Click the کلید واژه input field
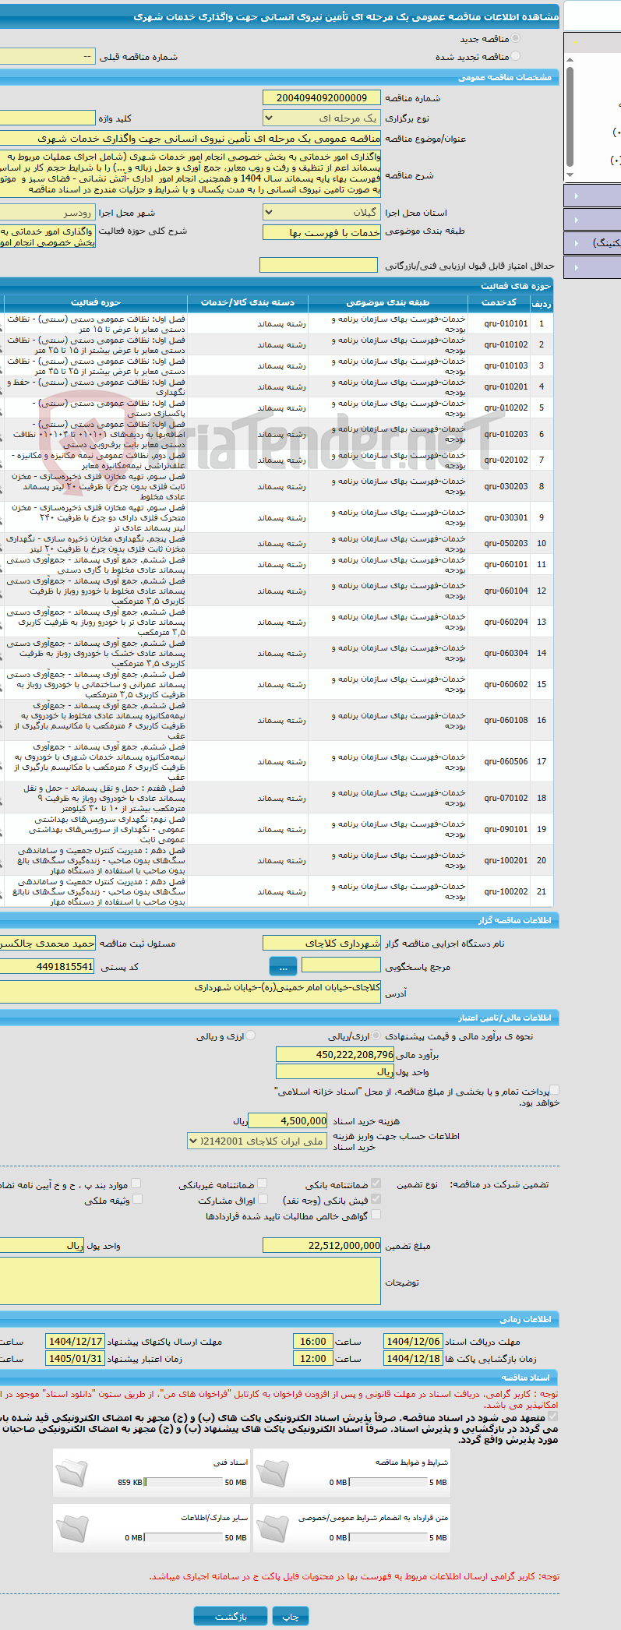This screenshot has width=621, height=1630. [x=47, y=118]
